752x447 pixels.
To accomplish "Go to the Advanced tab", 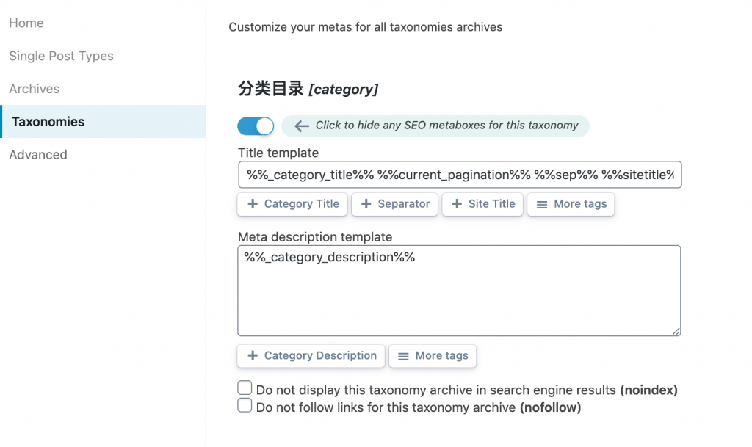I will (38, 155).
